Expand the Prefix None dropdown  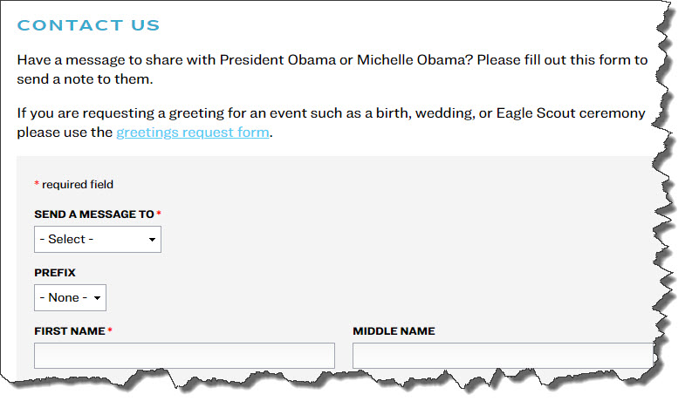tap(70, 297)
